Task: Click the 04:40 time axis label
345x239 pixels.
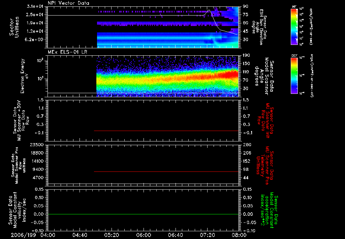Action: [x=80, y=235]
